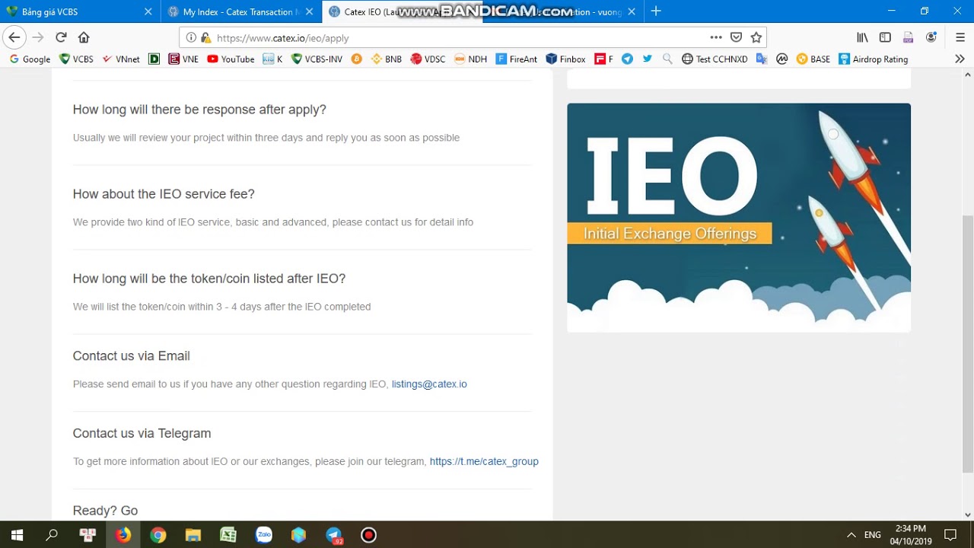This screenshot has height=548, width=974.
Task: Open the Telegram bookmark icon
Action: (627, 59)
